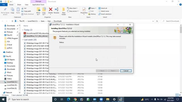Select 3D Objects in navigation pane

point(11,60)
